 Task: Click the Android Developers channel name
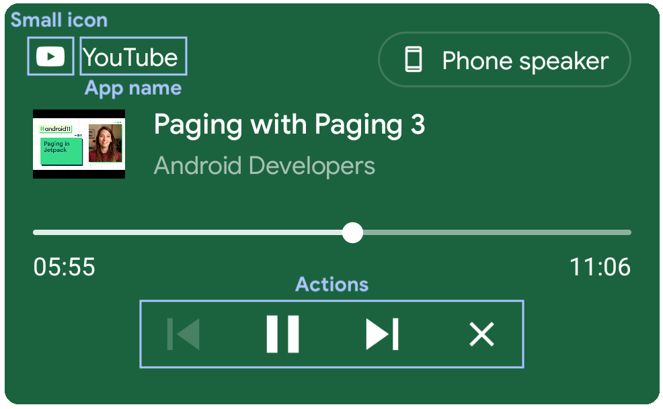coord(264,165)
